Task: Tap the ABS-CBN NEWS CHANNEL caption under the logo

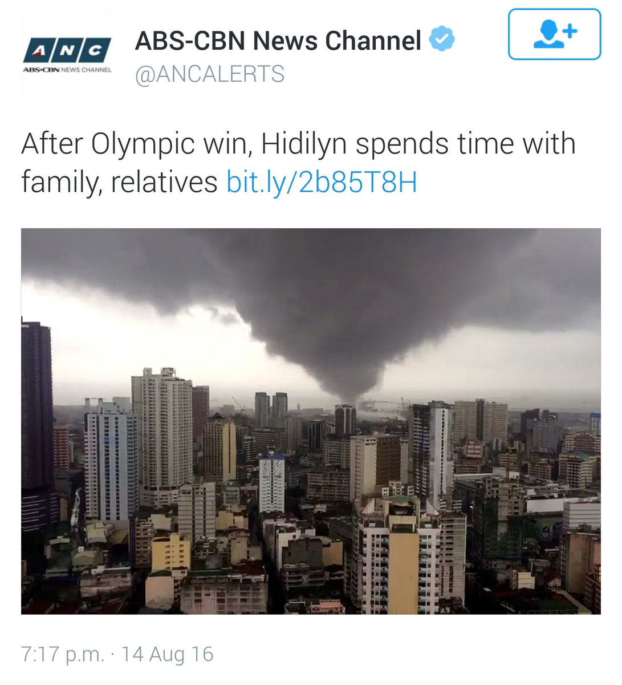Action: coord(67,70)
